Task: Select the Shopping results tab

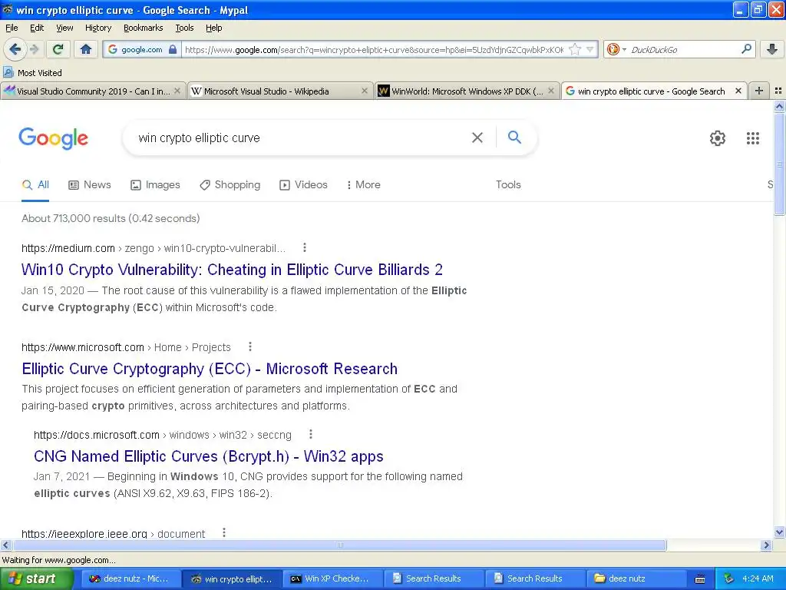Action: [x=230, y=184]
